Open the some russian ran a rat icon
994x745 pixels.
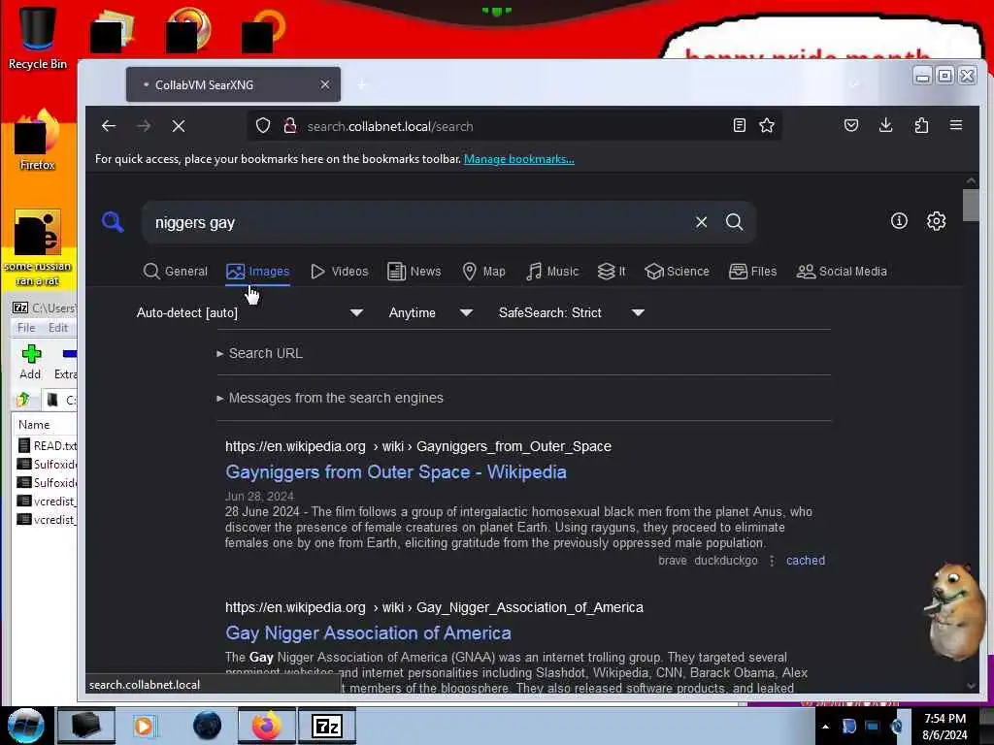(x=38, y=247)
